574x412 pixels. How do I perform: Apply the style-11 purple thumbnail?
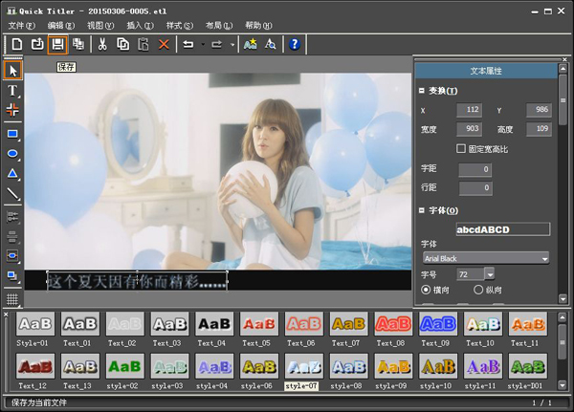(x=483, y=366)
